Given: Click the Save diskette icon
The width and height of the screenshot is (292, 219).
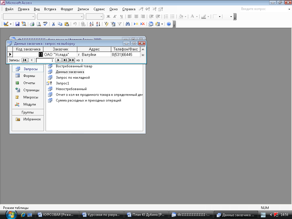Looking at the screenshot, I should pos(17,24).
